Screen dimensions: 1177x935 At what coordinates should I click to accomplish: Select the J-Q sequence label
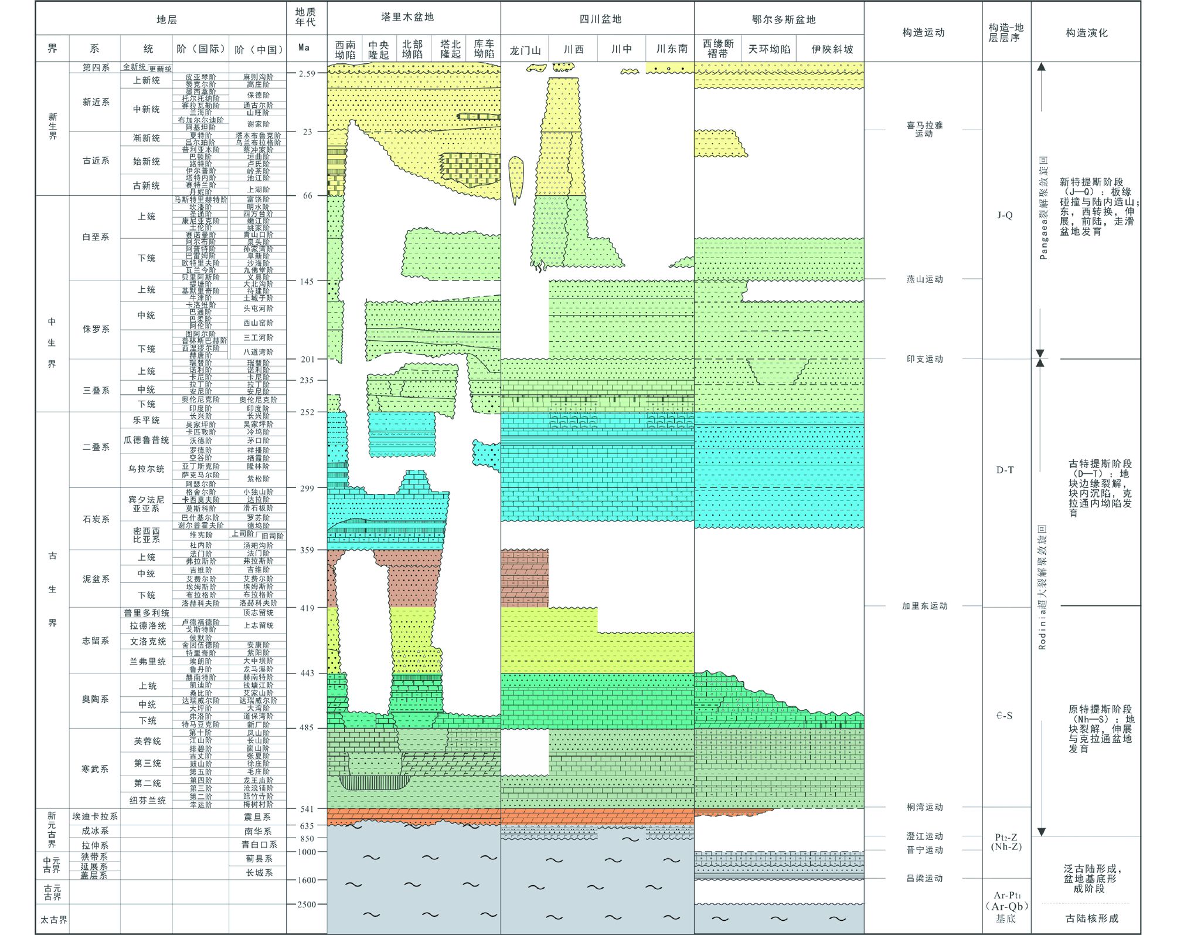point(1005,215)
